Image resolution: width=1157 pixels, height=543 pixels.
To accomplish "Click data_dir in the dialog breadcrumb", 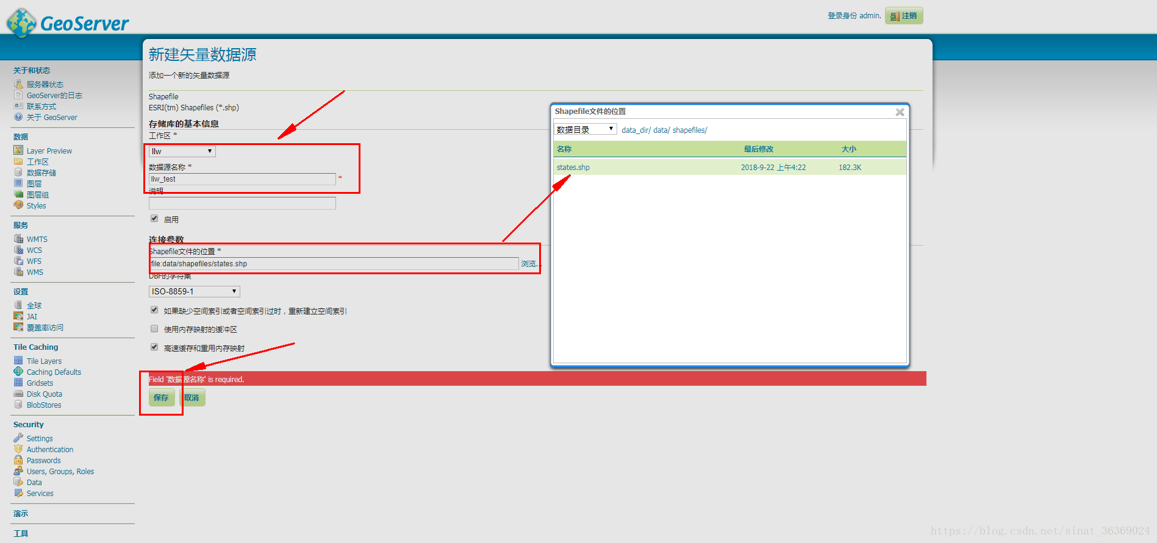I will point(636,130).
